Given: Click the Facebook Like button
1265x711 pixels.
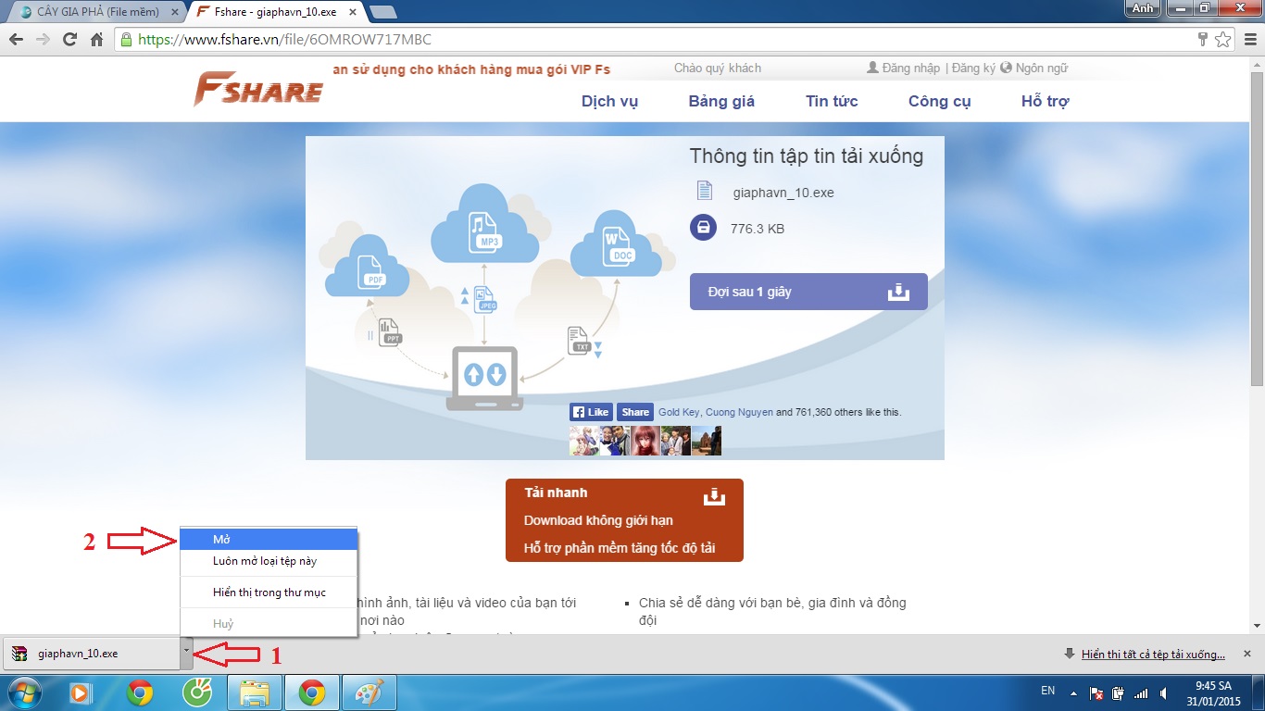Looking at the screenshot, I should 592,412.
